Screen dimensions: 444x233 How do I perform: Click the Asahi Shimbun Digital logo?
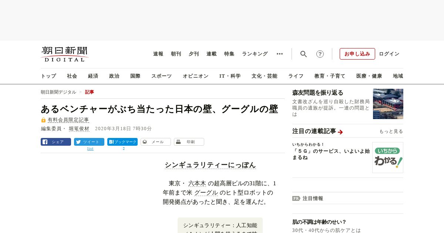click(x=65, y=54)
